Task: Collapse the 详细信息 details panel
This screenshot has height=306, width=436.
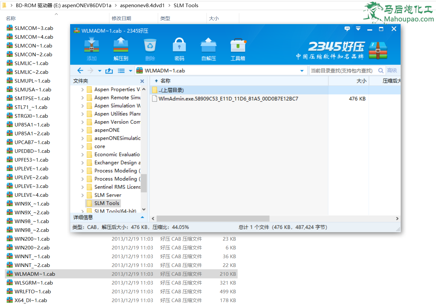Action: [142, 218]
